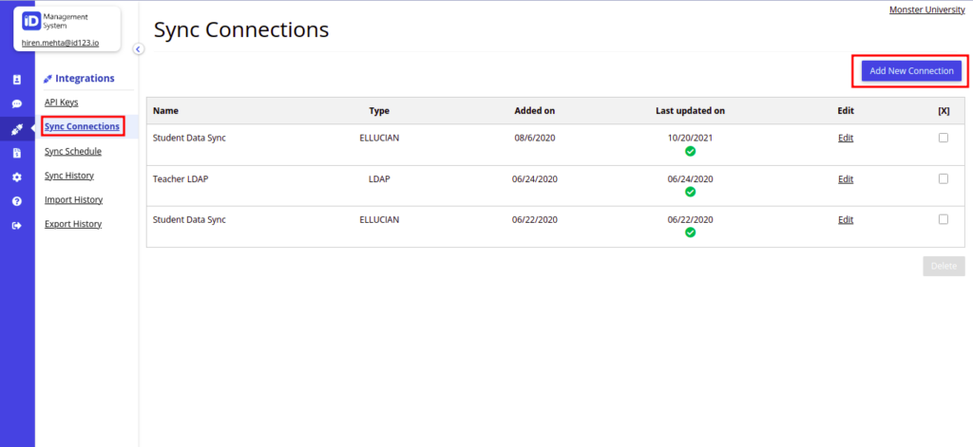973x447 pixels.
Task: Check the box for first Student Data Sync
Action: (944, 139)
